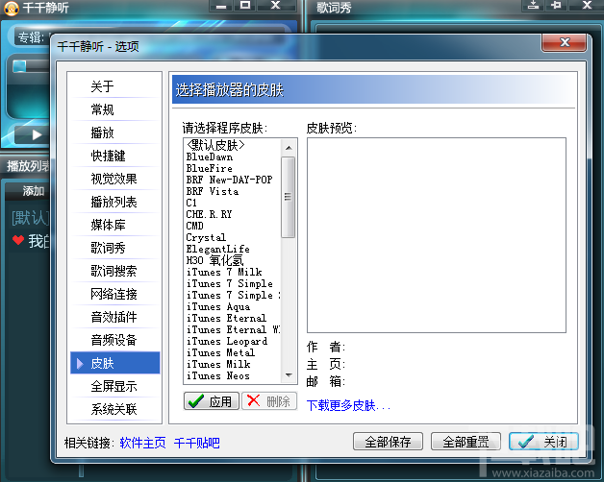Open the 系统关联 options page
Viewport: 604px width, 482px height.
[114, 409]
